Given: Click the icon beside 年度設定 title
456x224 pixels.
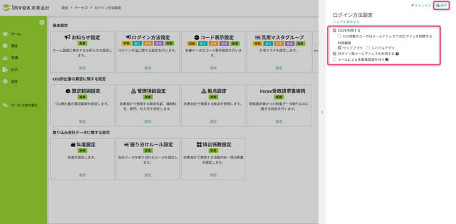Looking at the screenshot, I should coord(73,144).
